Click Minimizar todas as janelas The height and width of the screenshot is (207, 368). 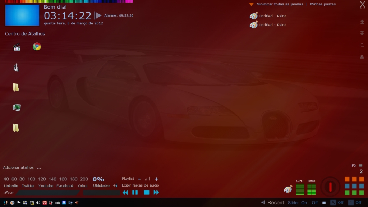coord(280,4)
